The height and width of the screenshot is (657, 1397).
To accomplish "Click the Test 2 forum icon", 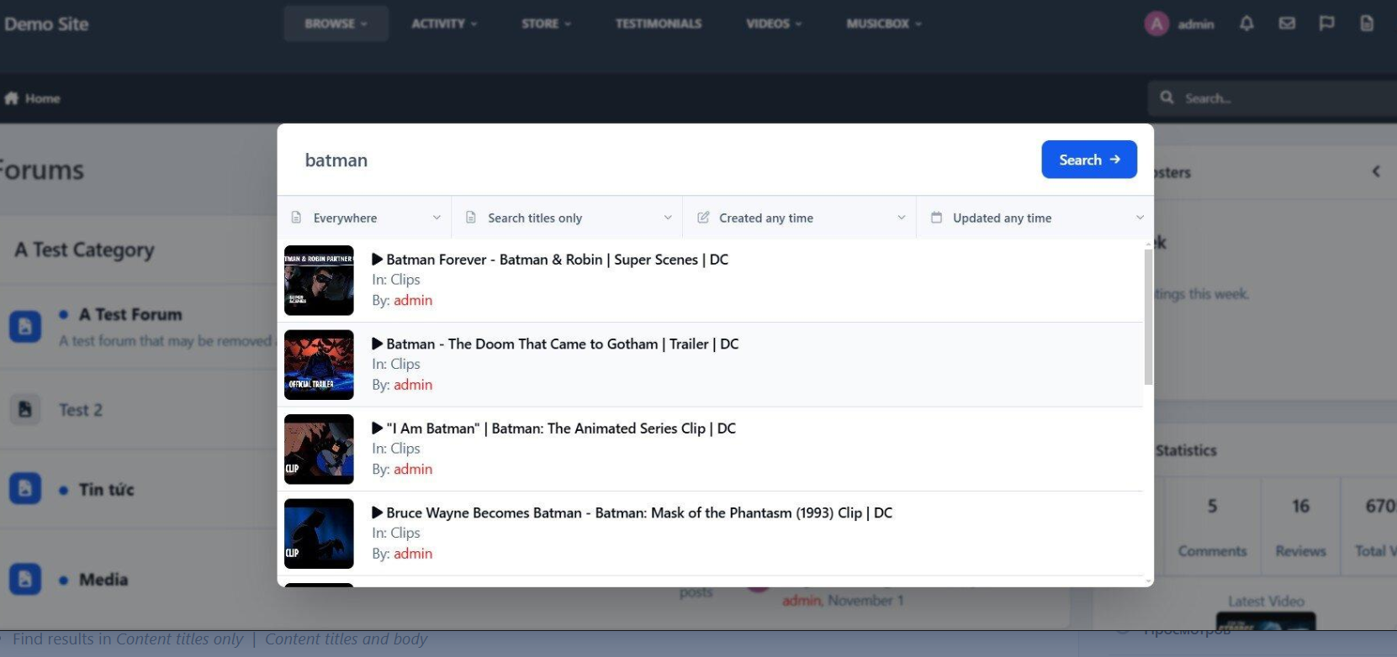I will [25, 409].
